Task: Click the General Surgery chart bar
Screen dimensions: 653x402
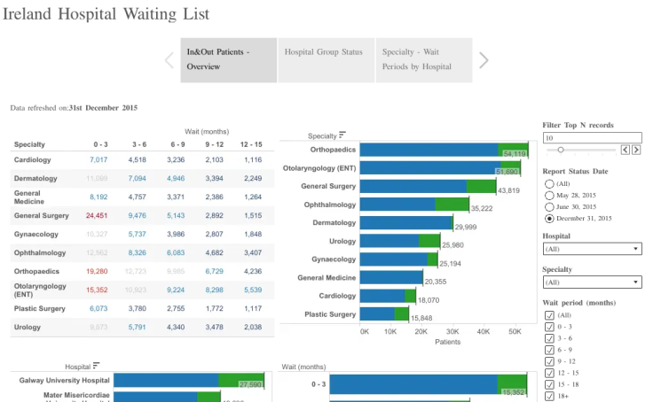Action: click(429, 186)
